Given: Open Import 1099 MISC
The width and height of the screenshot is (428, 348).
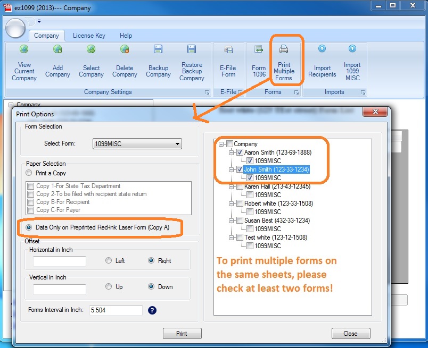Looking at the screenshot, I should (352, 64).
